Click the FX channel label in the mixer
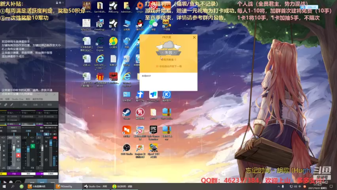This screenshot has width=337, height=190. 32,168
